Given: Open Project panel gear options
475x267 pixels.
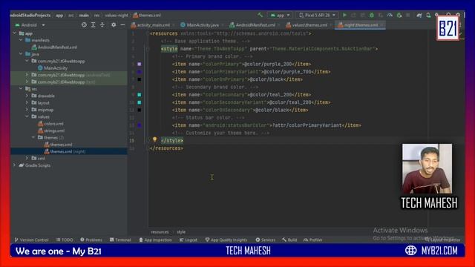Looking at the screenshot, I should coord(114,24).
